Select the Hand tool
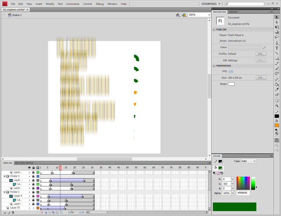281x216 pixels. point(277,100)
